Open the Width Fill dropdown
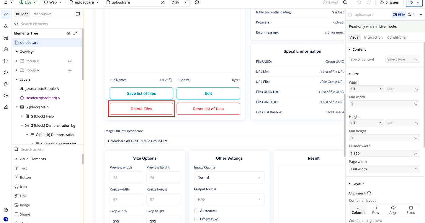This screenshot has height=223, width=425. 366,89
